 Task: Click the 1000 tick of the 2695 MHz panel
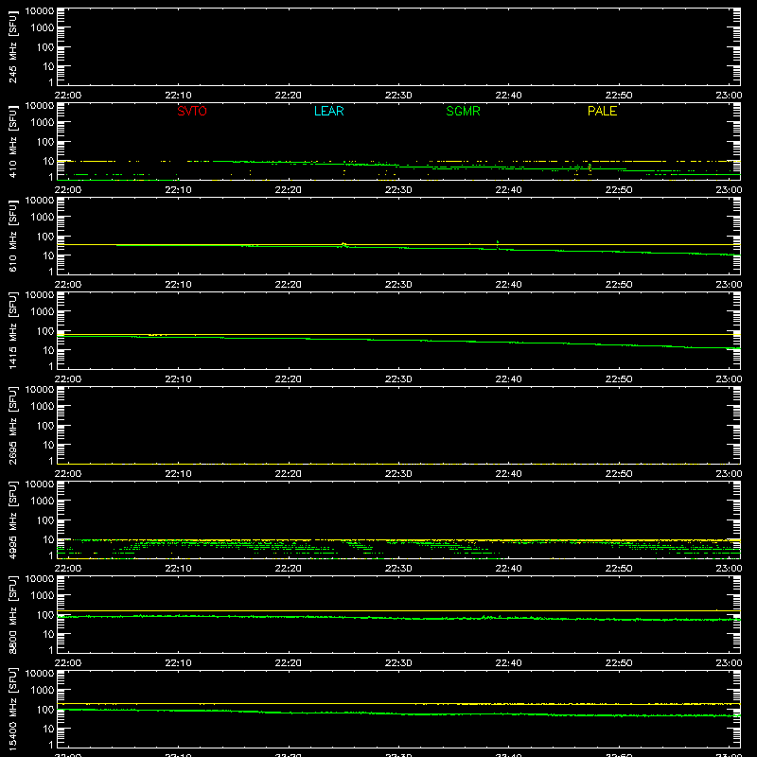click(43, 407)
